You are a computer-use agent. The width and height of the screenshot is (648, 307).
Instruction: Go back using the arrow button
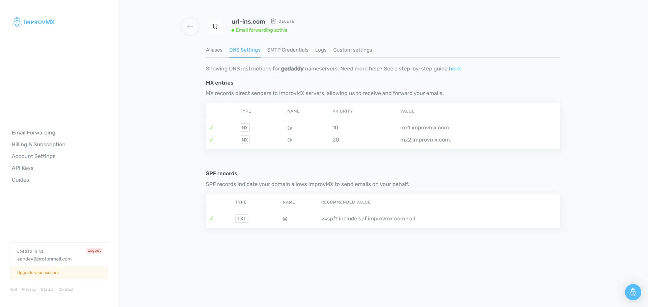tap(190, 26)
